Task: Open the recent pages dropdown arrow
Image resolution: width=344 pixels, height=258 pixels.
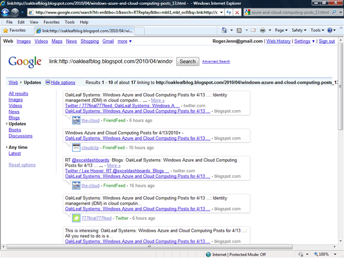Action: pos(22,12)
